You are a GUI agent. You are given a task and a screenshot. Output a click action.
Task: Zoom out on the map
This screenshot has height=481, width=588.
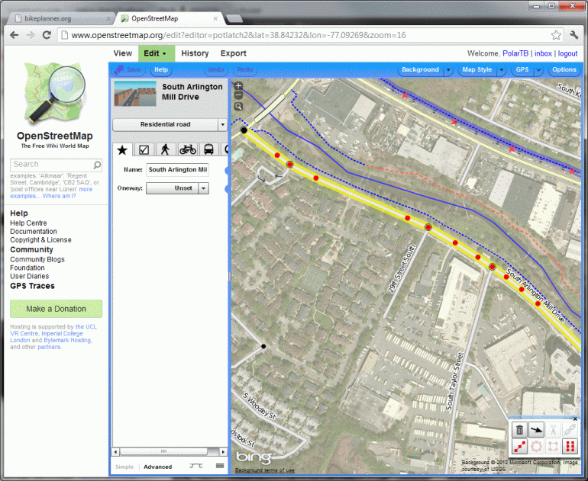coord(238,95)
